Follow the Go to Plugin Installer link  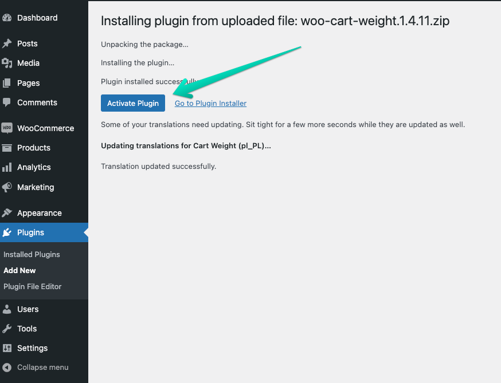coord(210,104)
